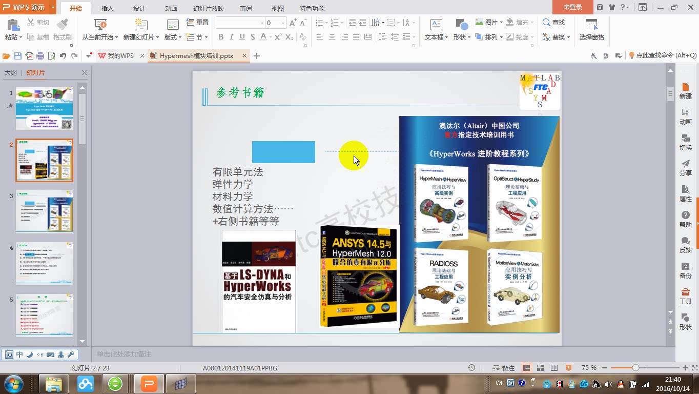
Task: Click the Print Preview icon
Action: [x=51, y=56]
